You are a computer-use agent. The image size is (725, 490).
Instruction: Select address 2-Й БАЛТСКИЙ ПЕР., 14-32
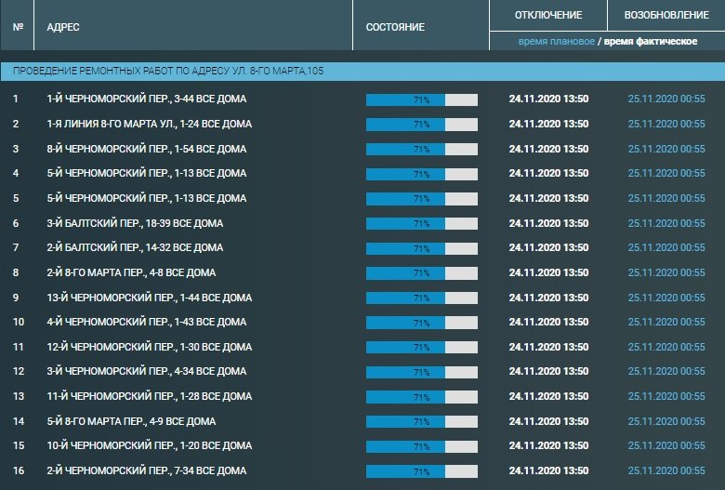pyautogui.click(x=135, y=247)
